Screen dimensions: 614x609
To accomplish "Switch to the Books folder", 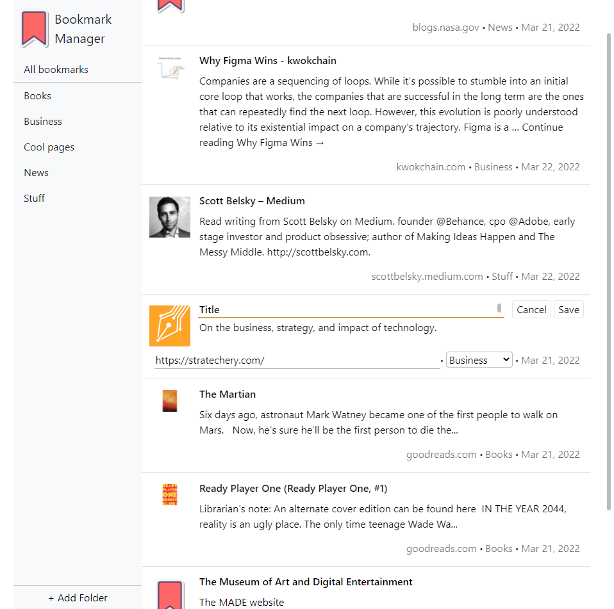I will pyautogui.click(x=37, y=95).
